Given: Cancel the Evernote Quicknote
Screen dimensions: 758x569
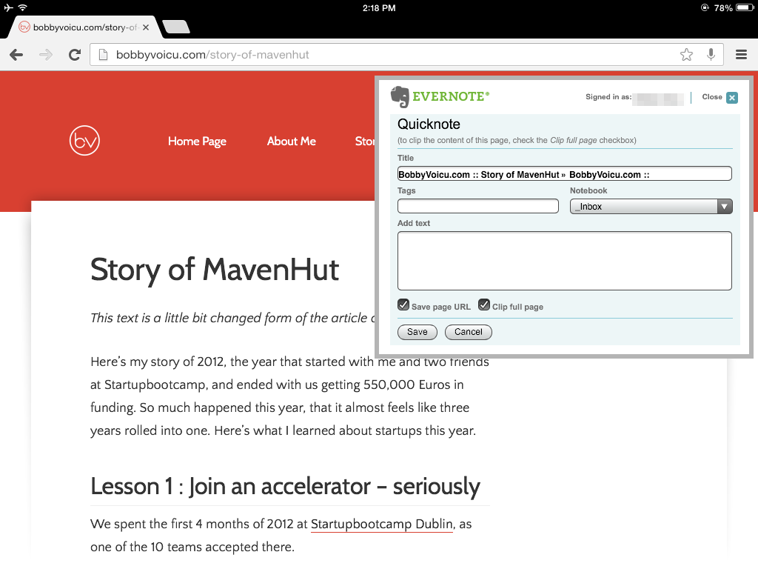Looking at the screenshot, I should pyautogui.click(x=469, y=332).
